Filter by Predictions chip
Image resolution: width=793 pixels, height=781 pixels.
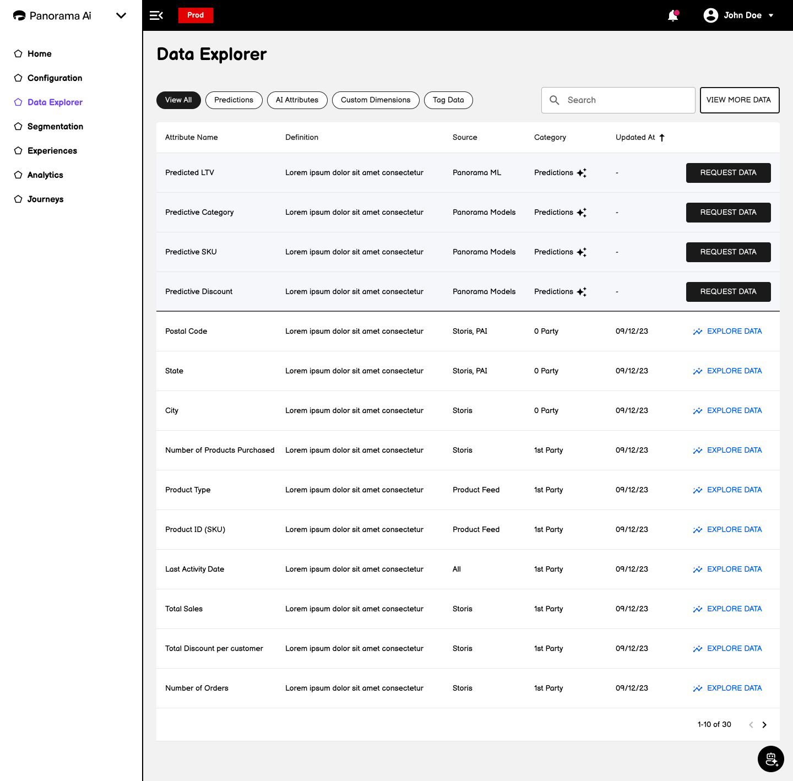[x=233, y=100]
